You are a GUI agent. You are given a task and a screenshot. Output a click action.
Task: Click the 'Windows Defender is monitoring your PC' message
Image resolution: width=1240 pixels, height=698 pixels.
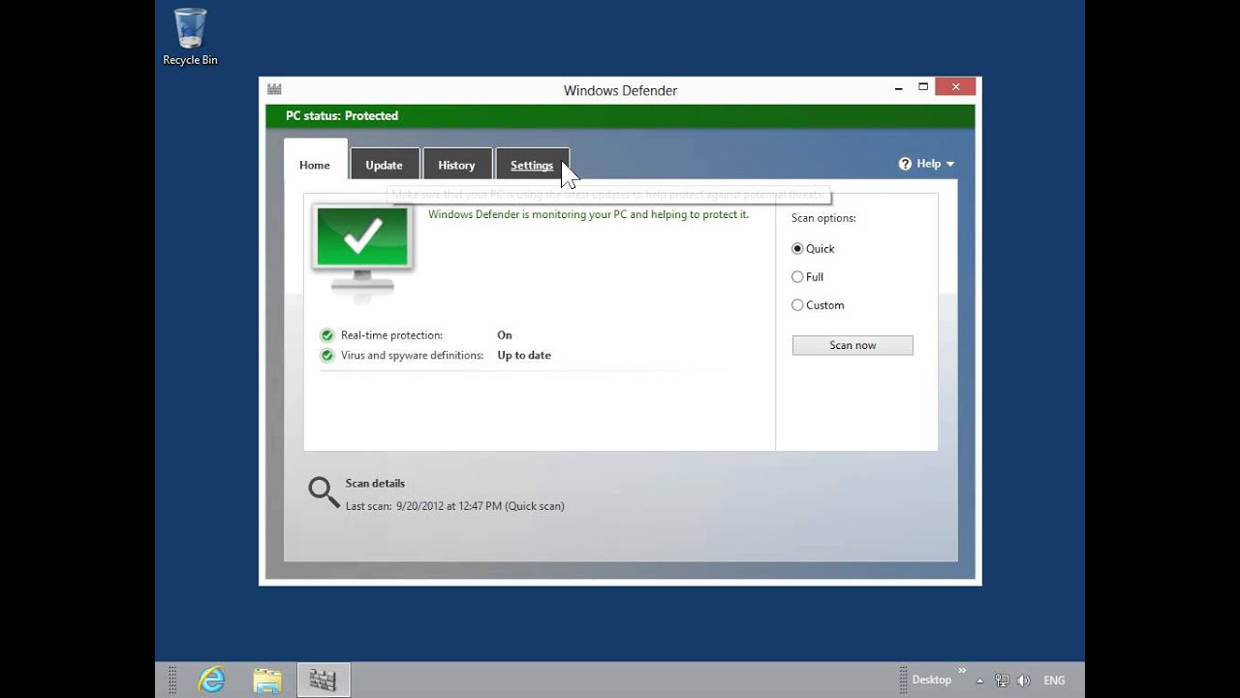click(588, 215)
